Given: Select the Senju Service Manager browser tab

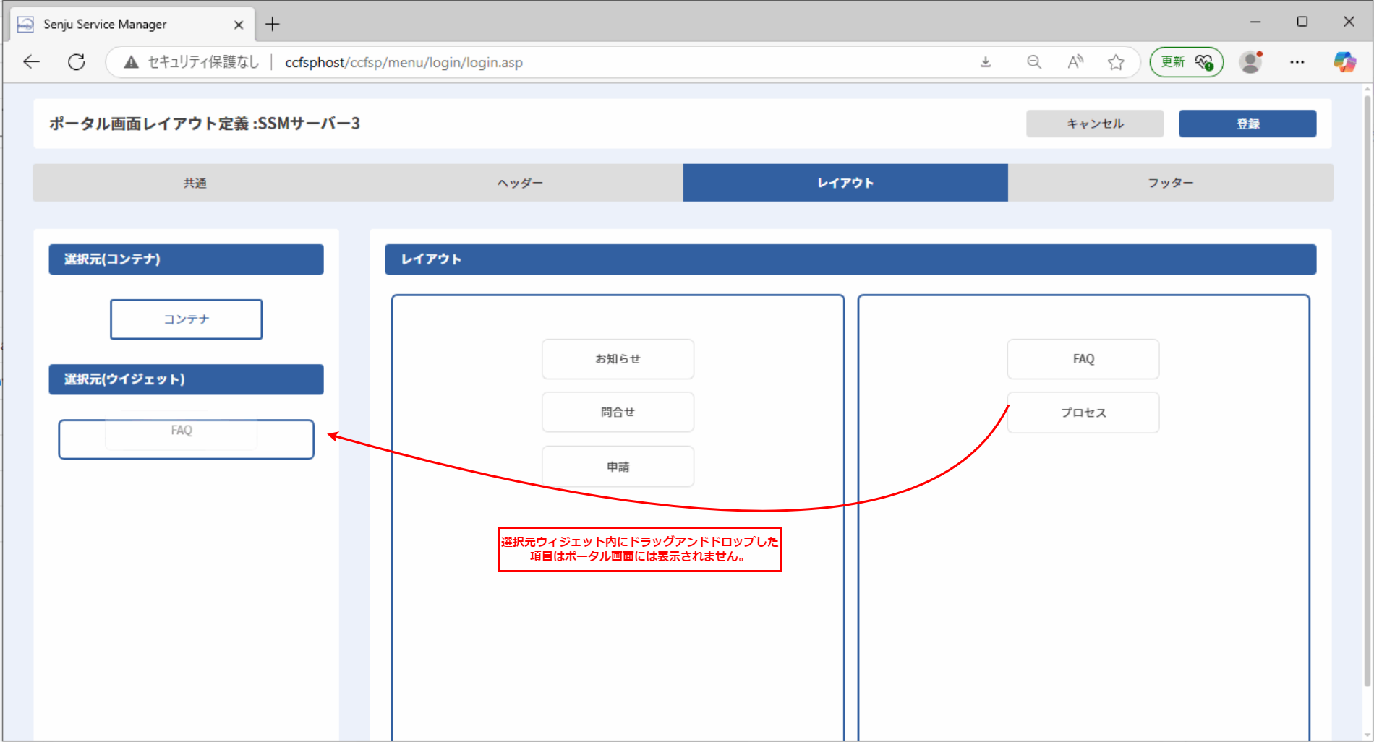Looking at the screenshot, I should [x=132, y=25].
